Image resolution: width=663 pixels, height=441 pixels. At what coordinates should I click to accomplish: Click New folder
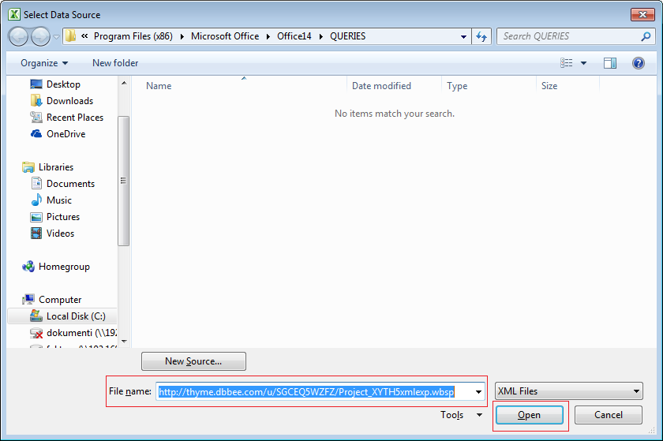pyautogui.click(x=115, y=63)
